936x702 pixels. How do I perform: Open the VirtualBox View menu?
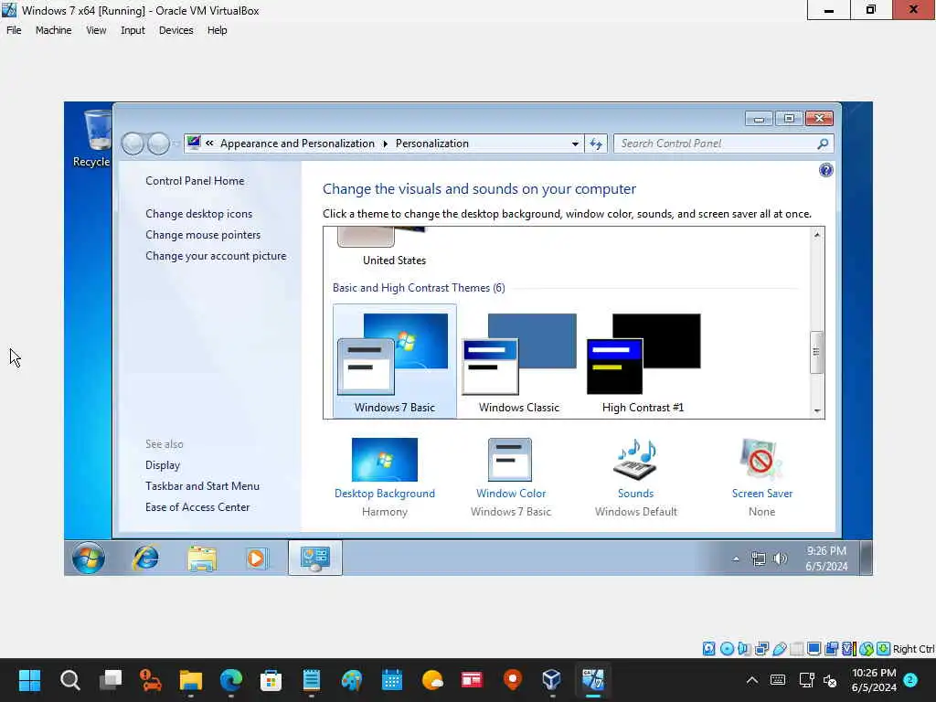[x=96, y=30]
